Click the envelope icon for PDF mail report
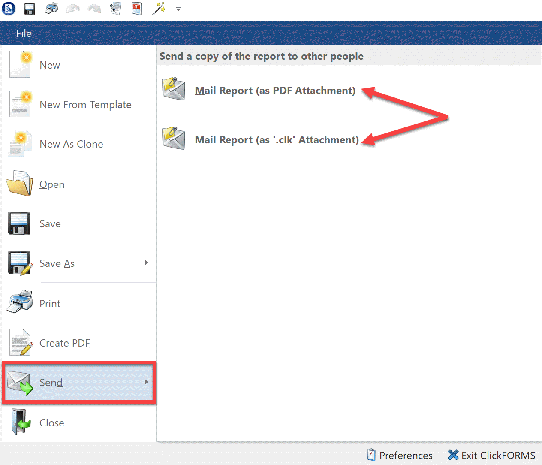 coord(174,89)
